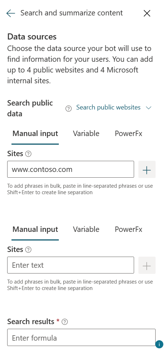Click the greyed plus button for second Sites
The width and height of the screenshot is (166, 360).
pyautogui.click(x=147, y=265)
